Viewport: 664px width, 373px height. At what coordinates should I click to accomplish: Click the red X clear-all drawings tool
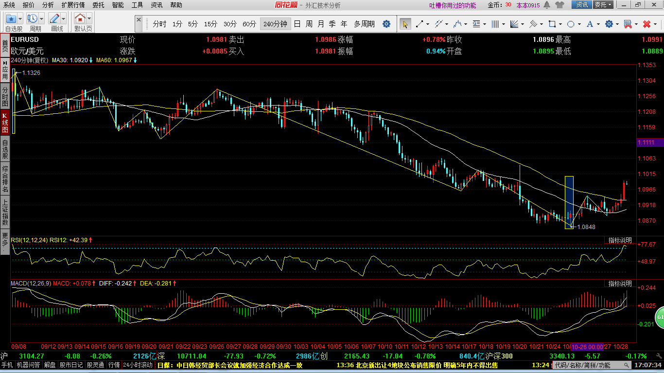pos(647,24)
